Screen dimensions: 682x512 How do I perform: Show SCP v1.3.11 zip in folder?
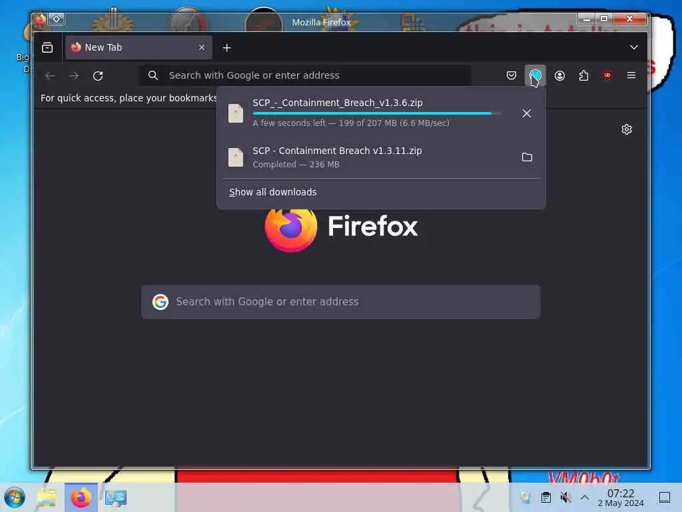pos(526,157)
